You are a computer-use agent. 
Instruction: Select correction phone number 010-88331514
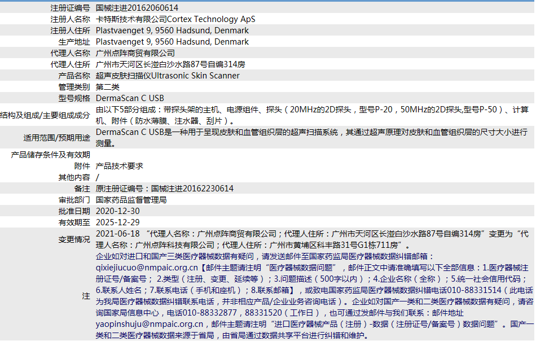(474, 290)
